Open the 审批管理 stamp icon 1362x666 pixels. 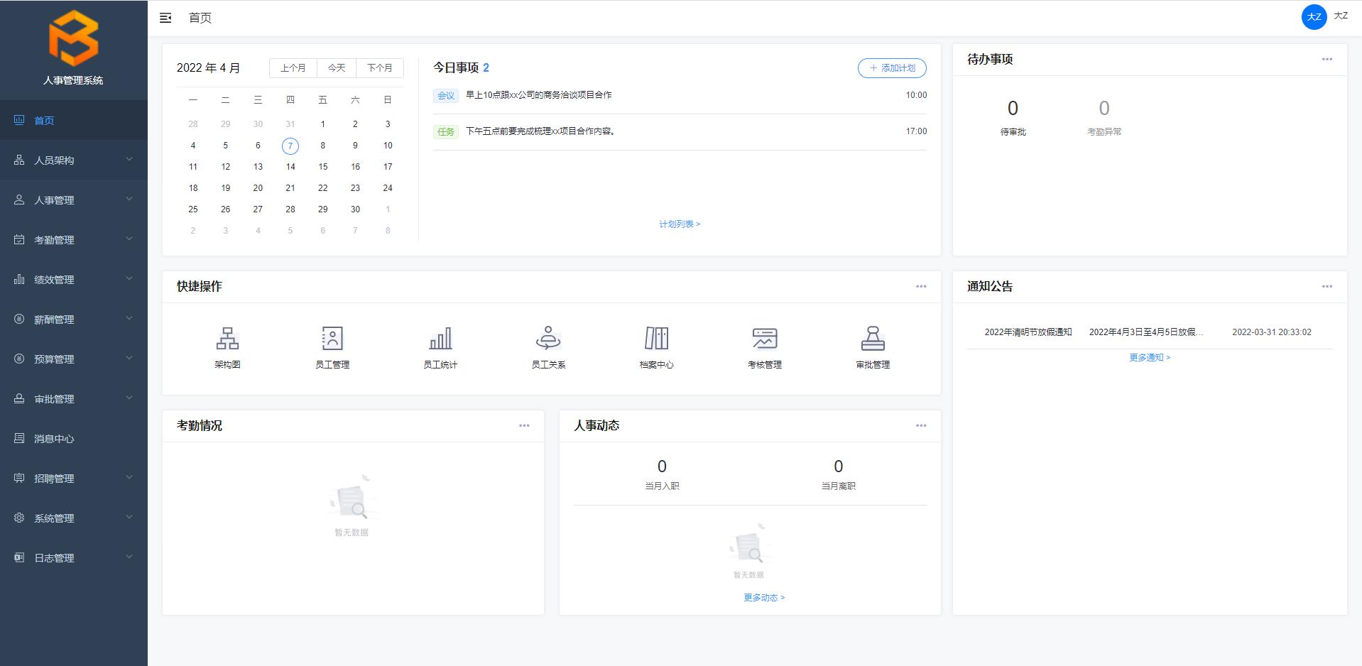[873, 338]
